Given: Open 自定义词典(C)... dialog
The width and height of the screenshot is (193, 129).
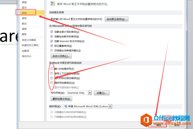Looking at the screenshot, I should [x=61, y=56].
